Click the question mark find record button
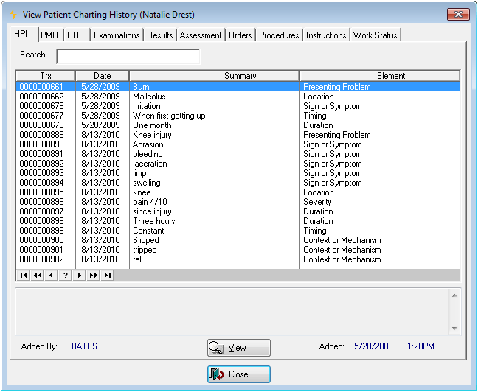The width and height of the screenshot is (478, 392). click(65, 276)
